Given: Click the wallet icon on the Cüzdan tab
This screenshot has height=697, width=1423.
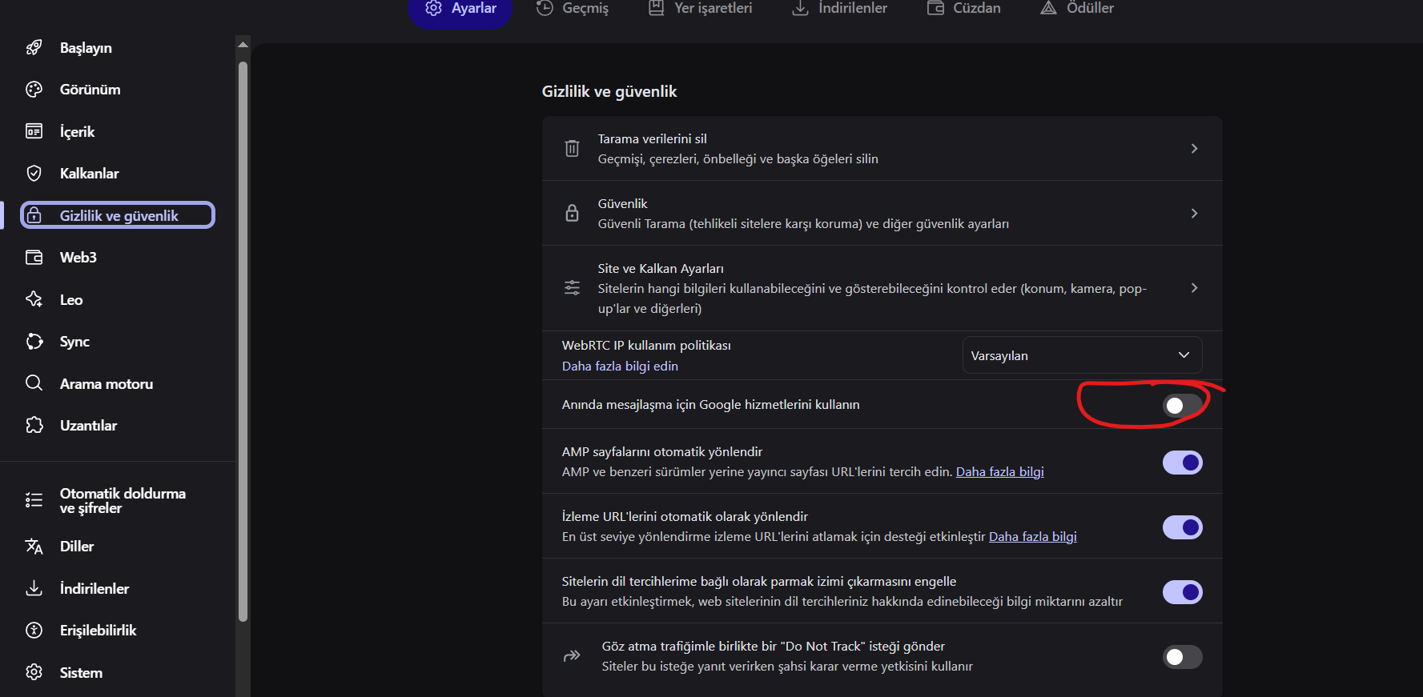Looking at the screenshot, I should [935, 8].
